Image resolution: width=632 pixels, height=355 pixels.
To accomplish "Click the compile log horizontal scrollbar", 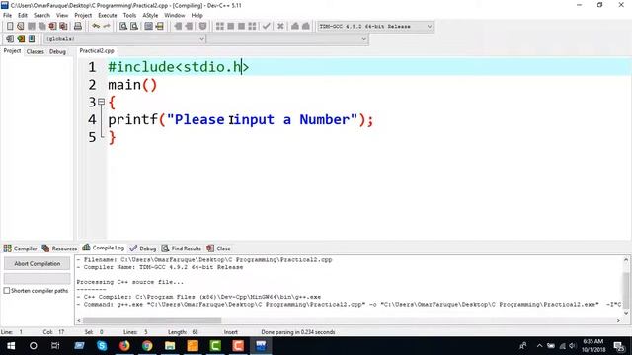I will point(152,320).
